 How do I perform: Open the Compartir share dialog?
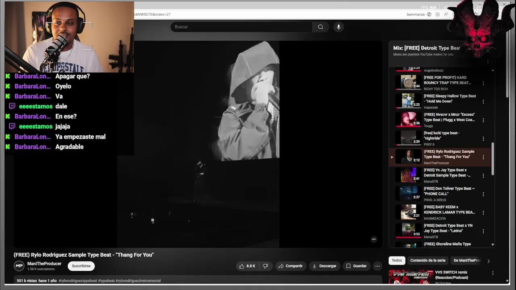tap(290, 266)
